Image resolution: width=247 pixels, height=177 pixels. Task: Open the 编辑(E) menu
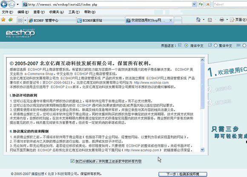click(x=23, y=12)
